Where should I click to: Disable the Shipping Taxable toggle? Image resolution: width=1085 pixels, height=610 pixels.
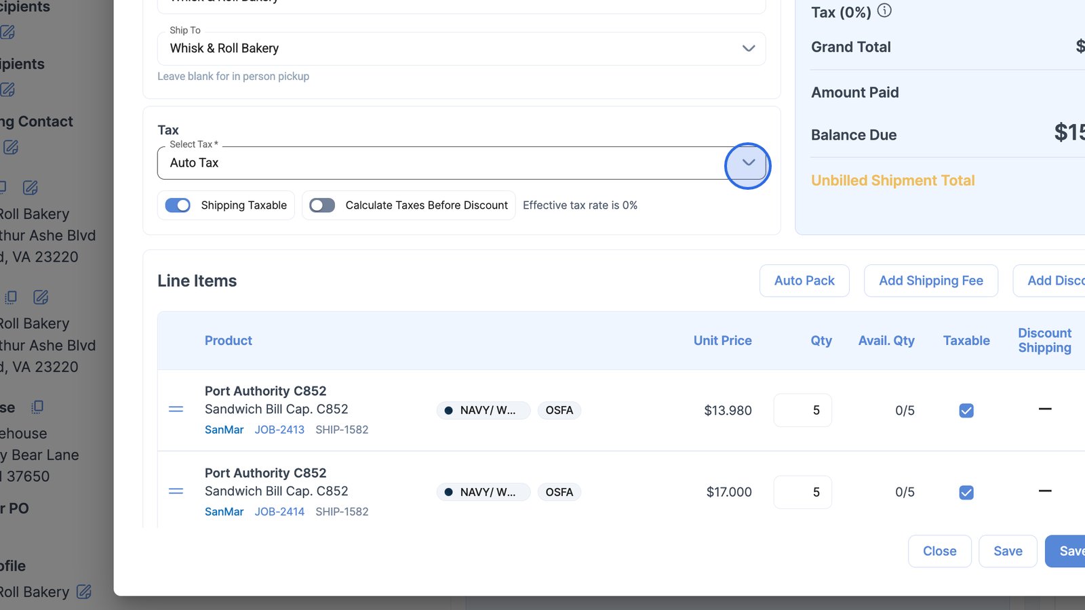point(178,205)
